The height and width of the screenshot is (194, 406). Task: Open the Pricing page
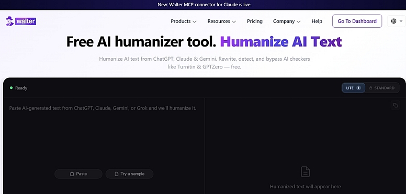pyautogui.click(x=254, y=21)
